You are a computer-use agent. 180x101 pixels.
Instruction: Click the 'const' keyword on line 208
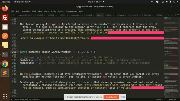(23, 52)
